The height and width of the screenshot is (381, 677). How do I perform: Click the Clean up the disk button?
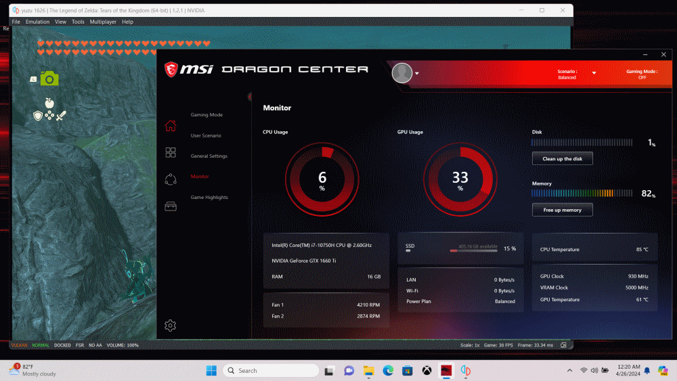tap(562, 159)
